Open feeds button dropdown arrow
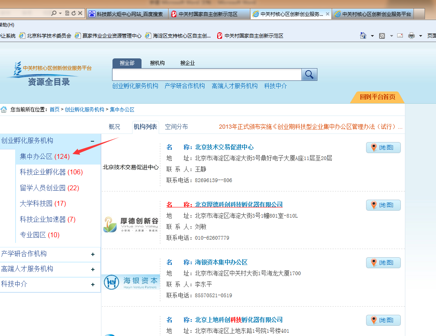 [391, 36]
